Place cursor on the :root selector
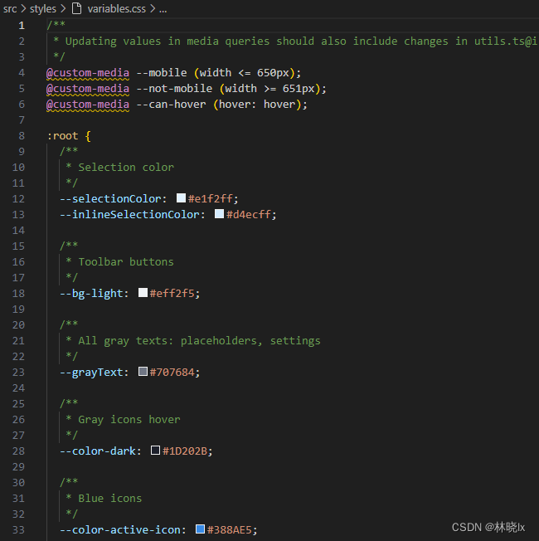Image resolution: width=539 pixels, height=541 pixels. [x=62, y=135]
